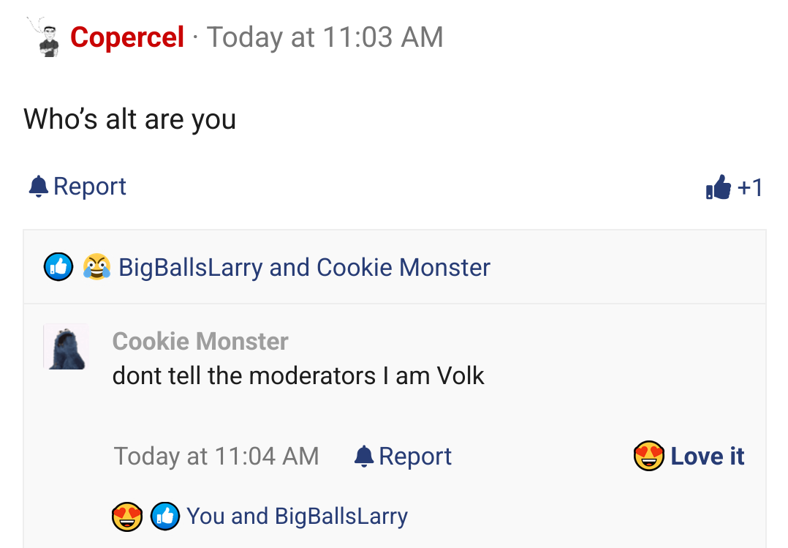The width and height of the screenshot is (788, 548).
Task: Click the bell icon on Cookie Monster's comment
Action: click(x=363, y=457)
